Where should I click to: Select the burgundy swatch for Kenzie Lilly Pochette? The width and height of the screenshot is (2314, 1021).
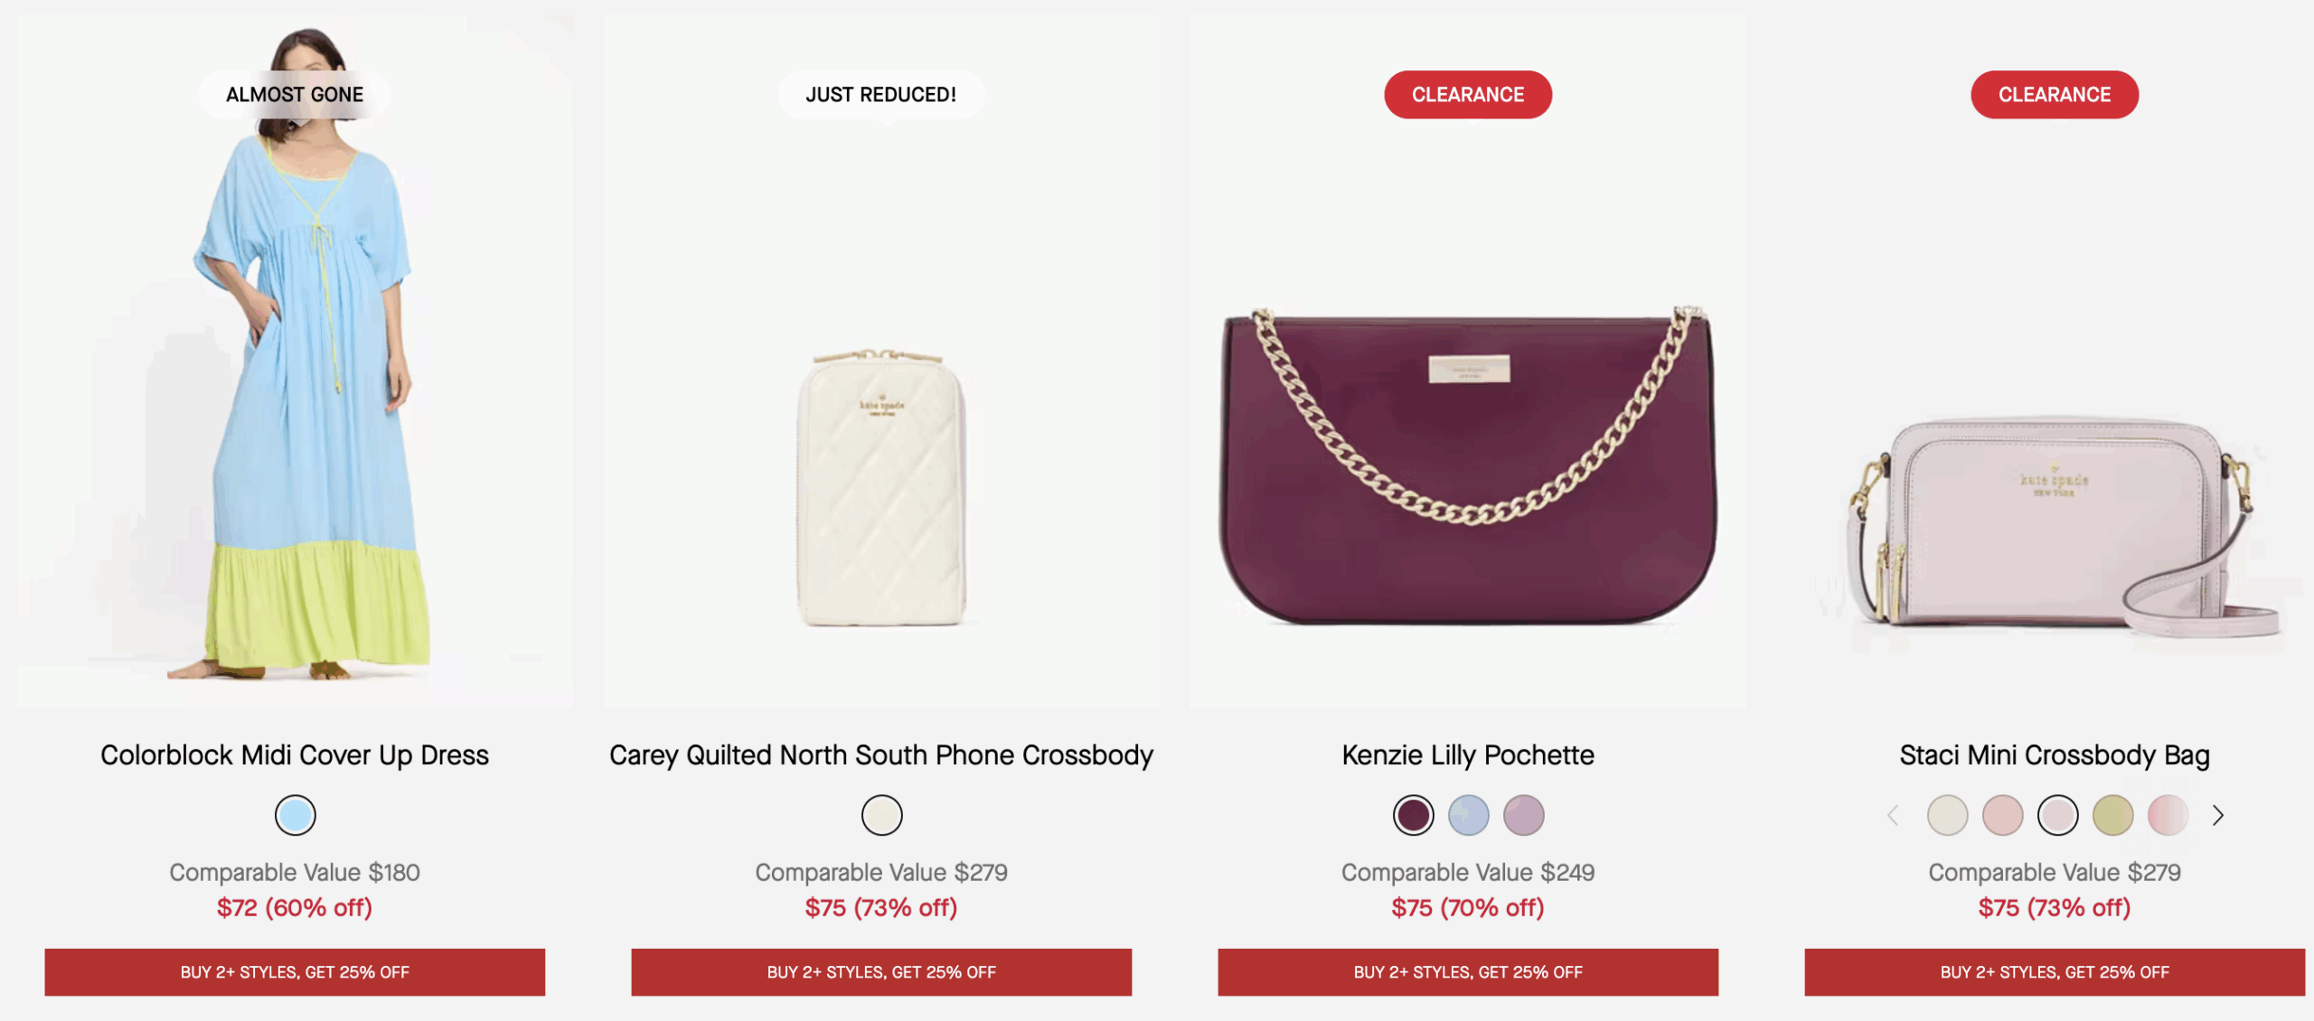point(1412,814)
